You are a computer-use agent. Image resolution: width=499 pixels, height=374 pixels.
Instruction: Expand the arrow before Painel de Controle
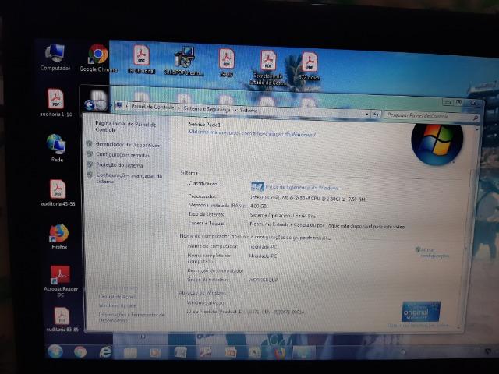click(126, 106)
